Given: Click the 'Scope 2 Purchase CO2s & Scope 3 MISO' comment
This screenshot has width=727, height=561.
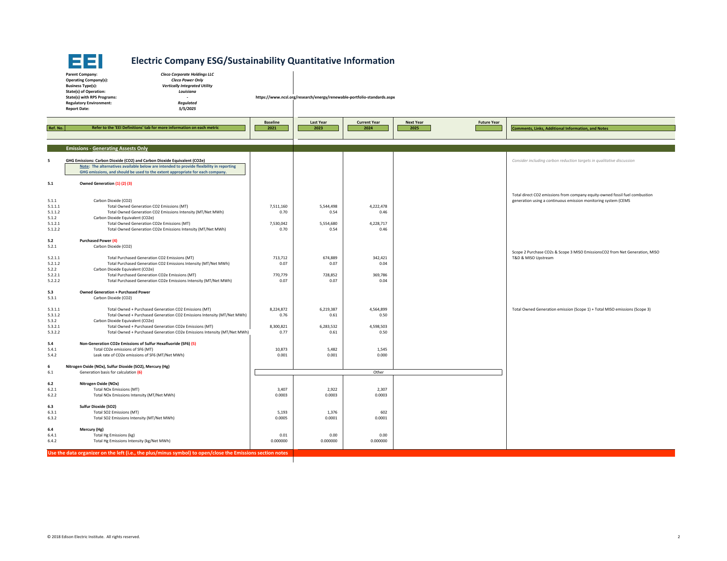Looking at the screenshot, I should click(586, 255).
